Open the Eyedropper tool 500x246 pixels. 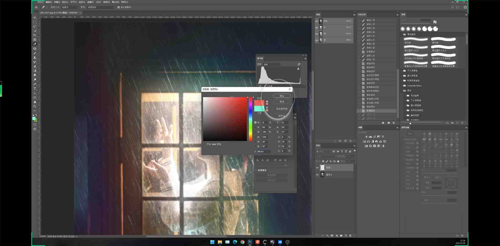coord(34,44)
